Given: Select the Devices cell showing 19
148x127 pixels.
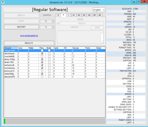Looking at the screenshot, I should pyautogui.click(x=78, y=74).
